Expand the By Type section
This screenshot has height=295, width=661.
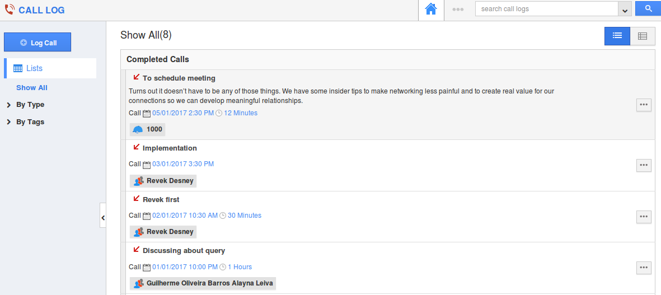(x=30, y=105)
